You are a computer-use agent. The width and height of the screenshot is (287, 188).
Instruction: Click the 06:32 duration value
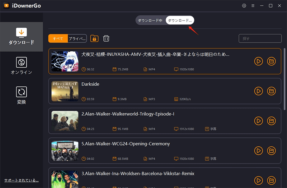[90, 69]
